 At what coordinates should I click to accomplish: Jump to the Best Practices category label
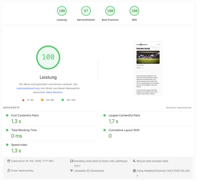tap(110, 20)
